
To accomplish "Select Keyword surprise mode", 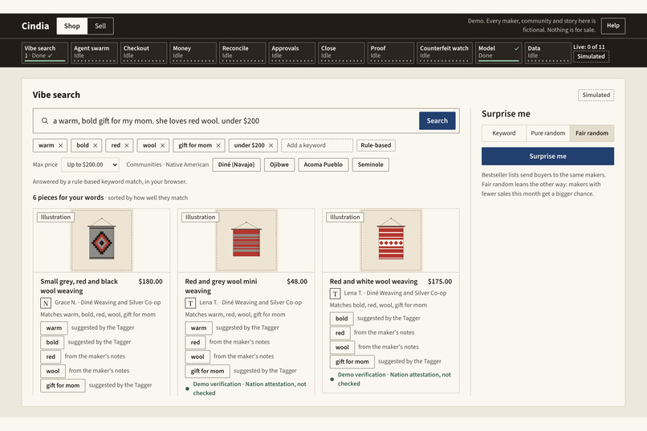I will pos(504,133).
